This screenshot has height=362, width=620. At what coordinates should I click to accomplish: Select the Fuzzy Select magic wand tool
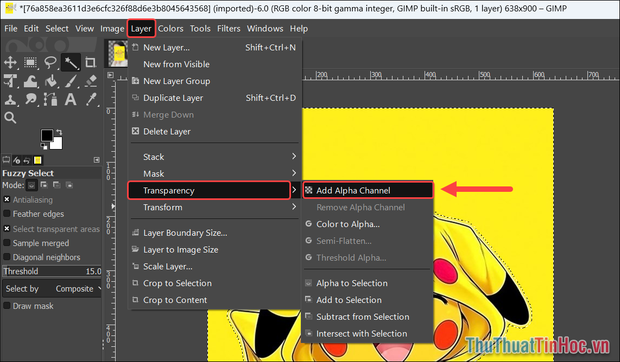coord(71,62)
